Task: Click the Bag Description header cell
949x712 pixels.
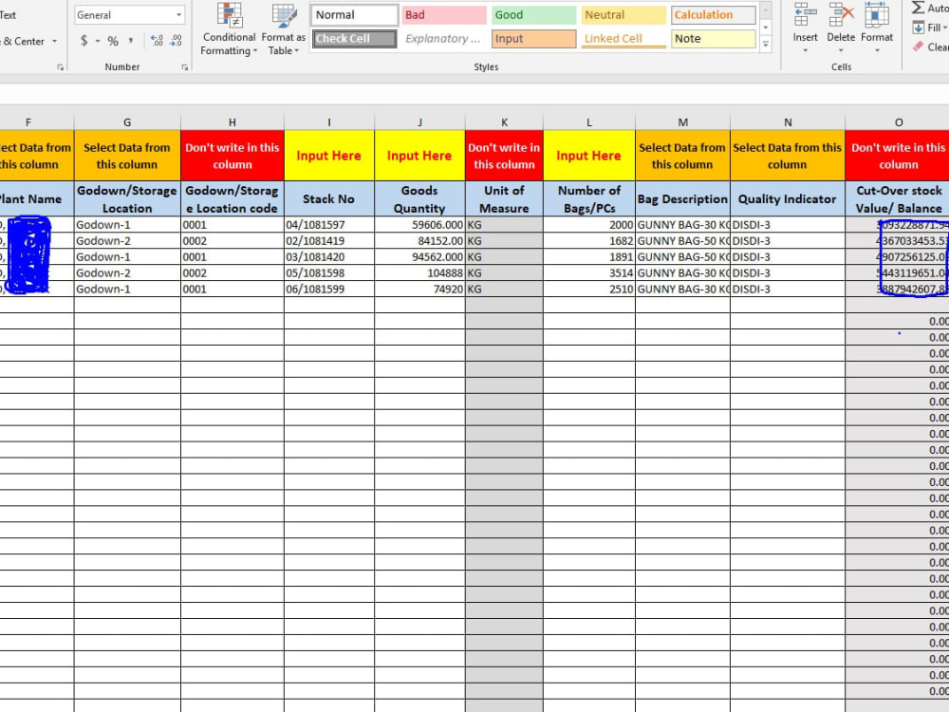Action: [682, 198]
